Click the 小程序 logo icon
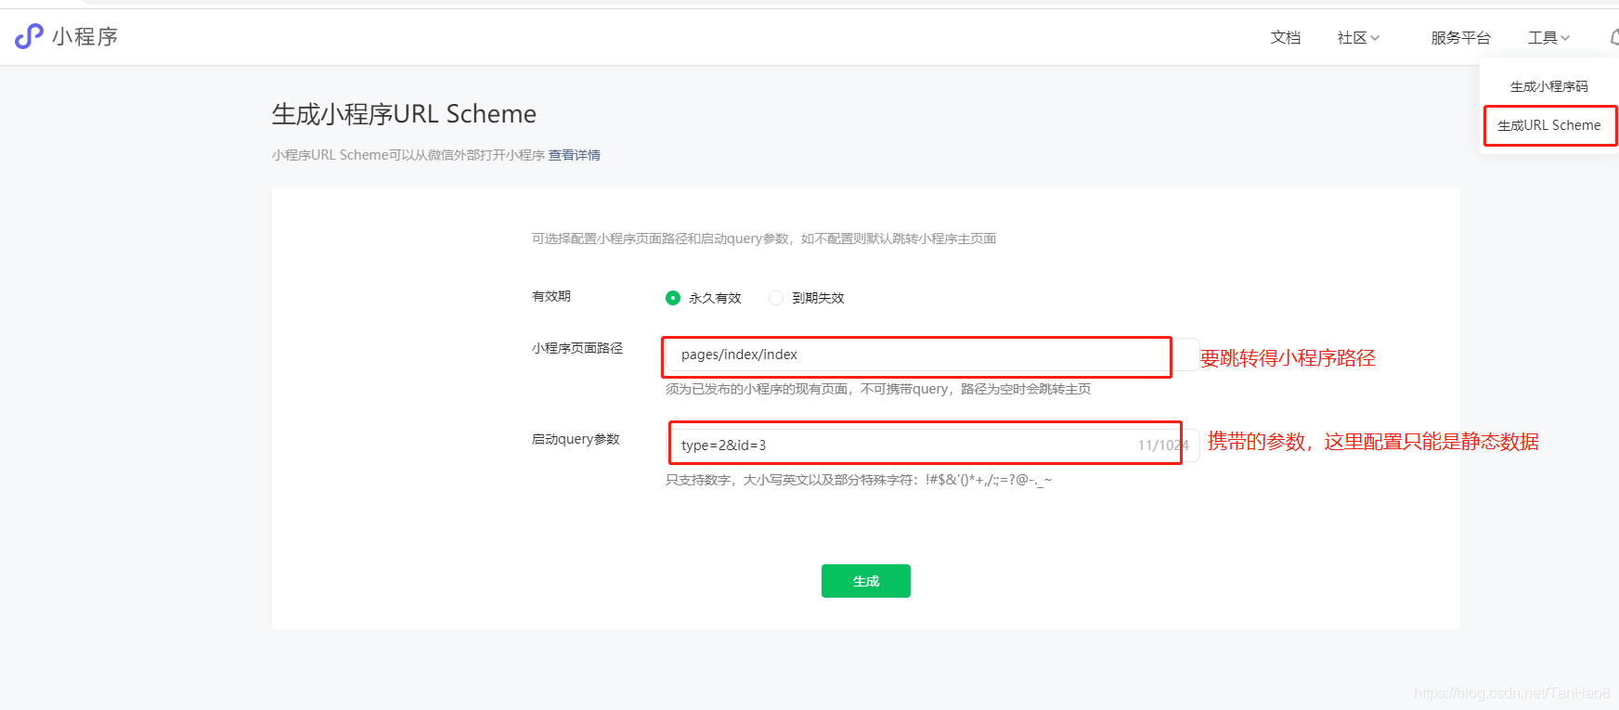 [x=29, y=36]
